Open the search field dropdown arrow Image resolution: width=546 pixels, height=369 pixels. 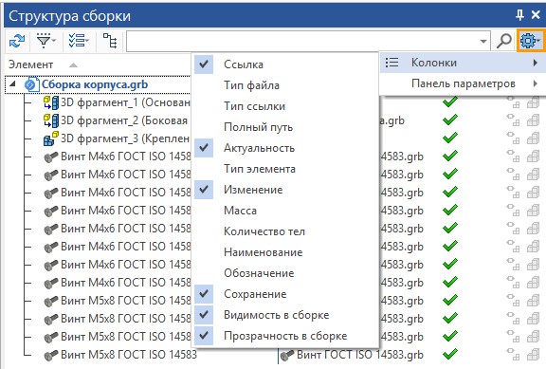point(483,41)
